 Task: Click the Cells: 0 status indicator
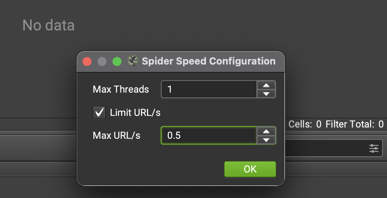pos(305,124)
